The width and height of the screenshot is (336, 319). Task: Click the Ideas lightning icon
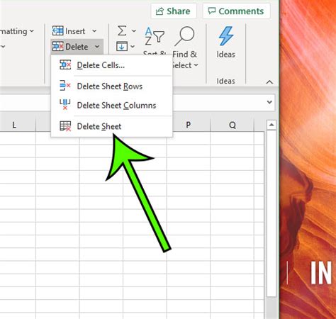226,35
